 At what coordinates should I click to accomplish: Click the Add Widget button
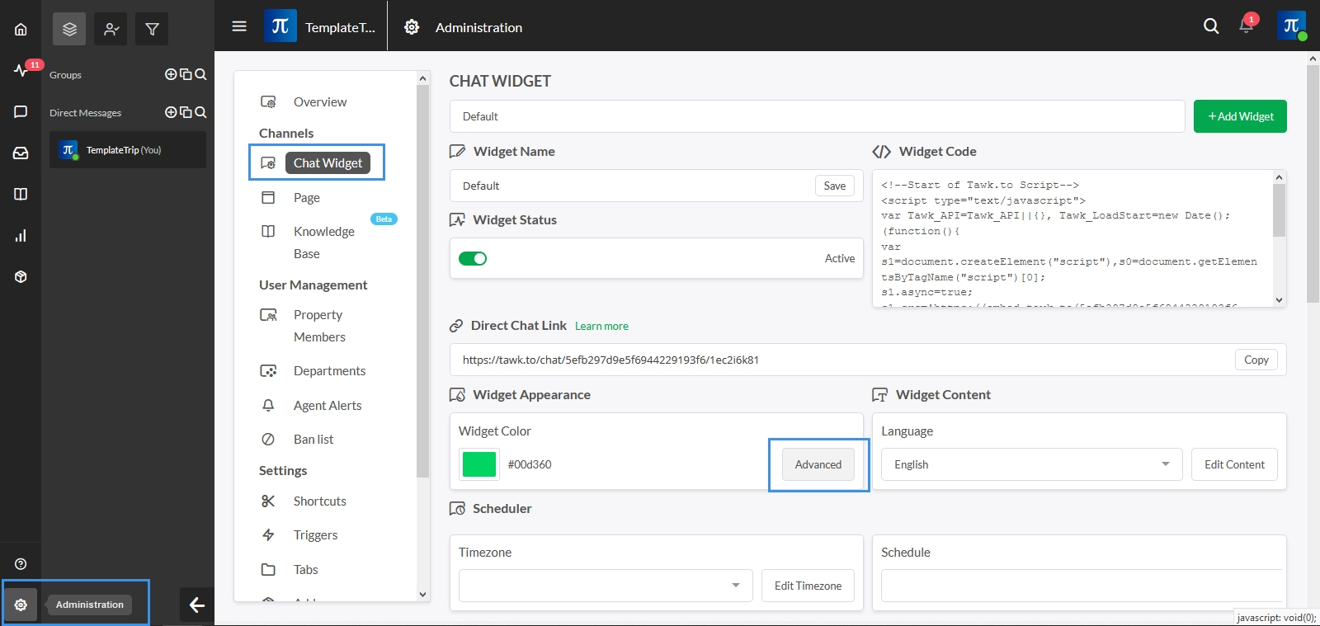click(1240, 116)
